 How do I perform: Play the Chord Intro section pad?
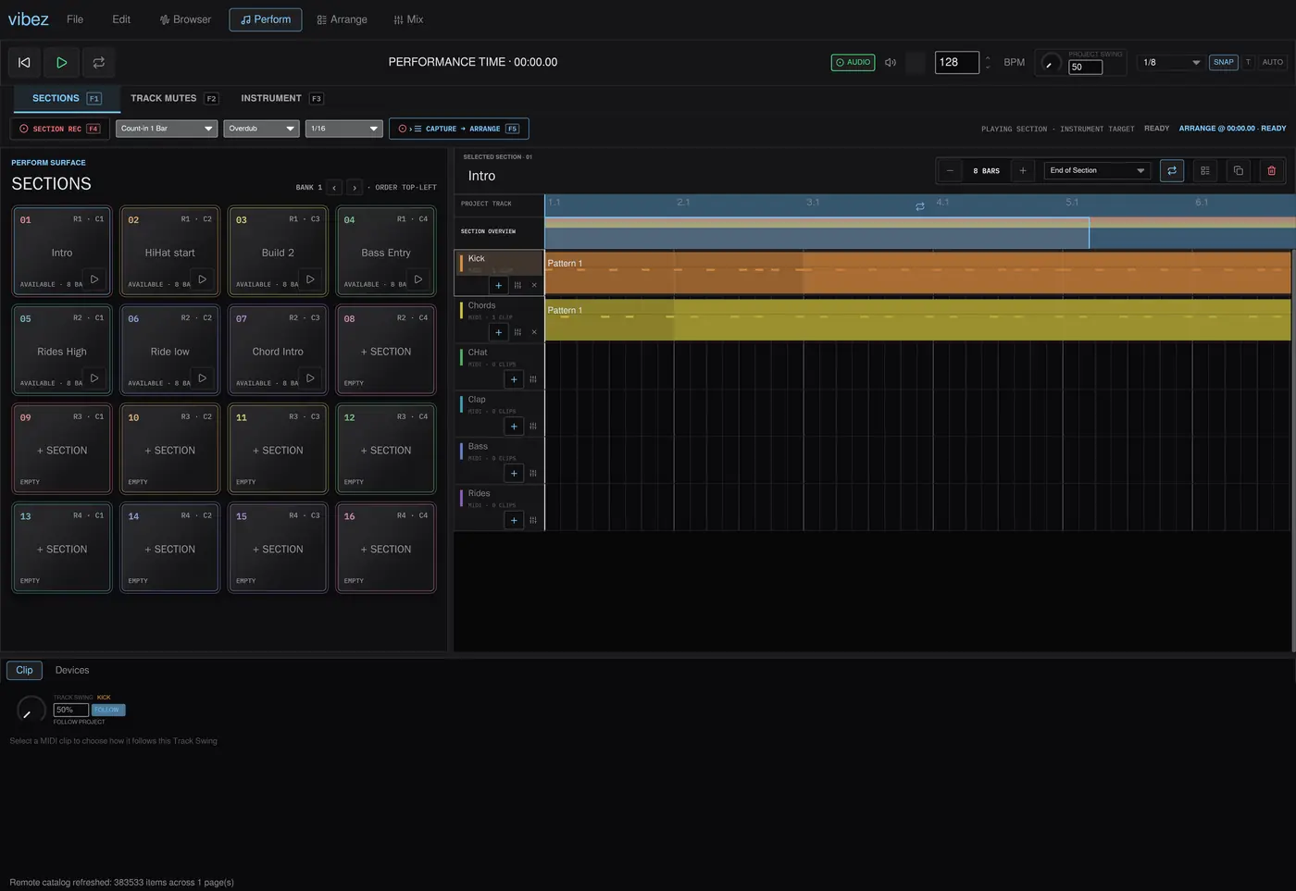point(310,377)
